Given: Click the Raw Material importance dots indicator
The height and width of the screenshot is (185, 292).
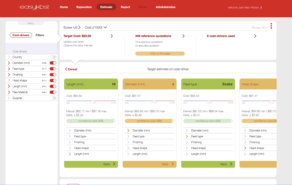Looking at the screenshot, I should pos(44,92).
